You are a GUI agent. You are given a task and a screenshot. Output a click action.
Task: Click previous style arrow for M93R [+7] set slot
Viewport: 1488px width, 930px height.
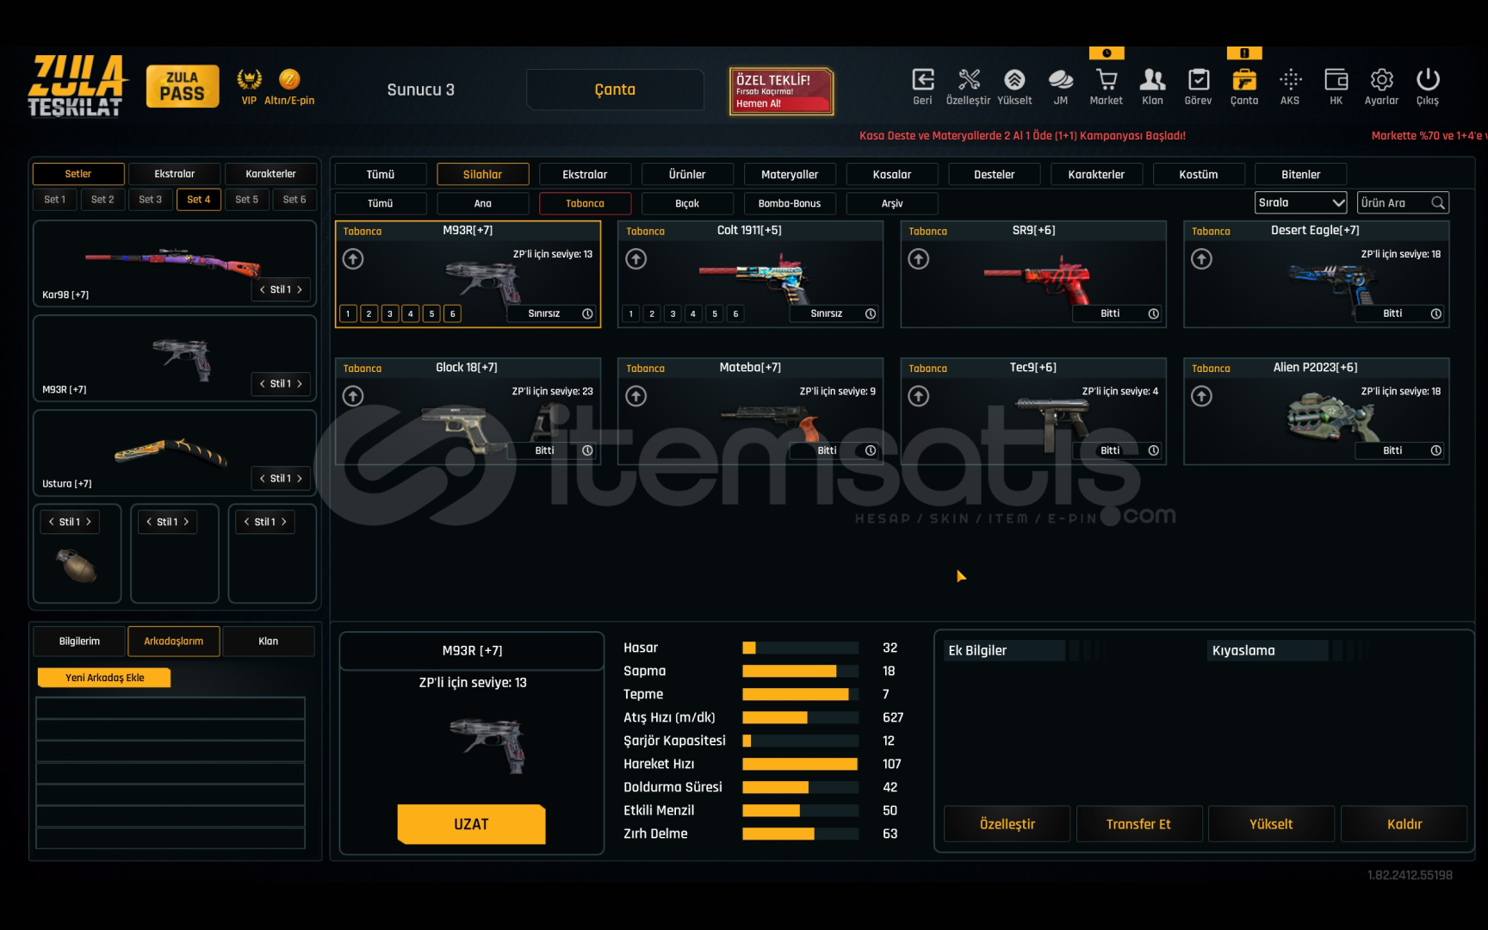pos(263,383)
